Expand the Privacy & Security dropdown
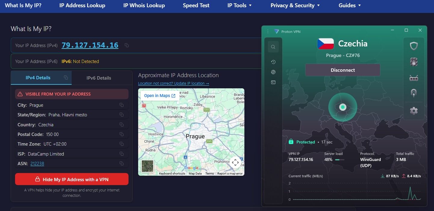This screenshot has height=211, width=434. (295, 5)
